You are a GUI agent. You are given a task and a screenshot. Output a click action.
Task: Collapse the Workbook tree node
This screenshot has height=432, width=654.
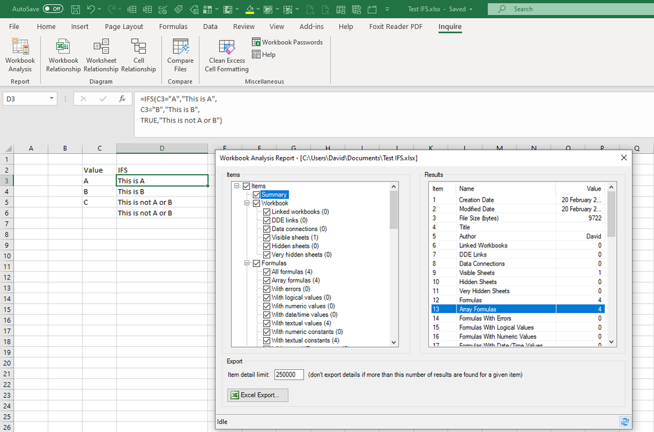[x=247, y=204]
